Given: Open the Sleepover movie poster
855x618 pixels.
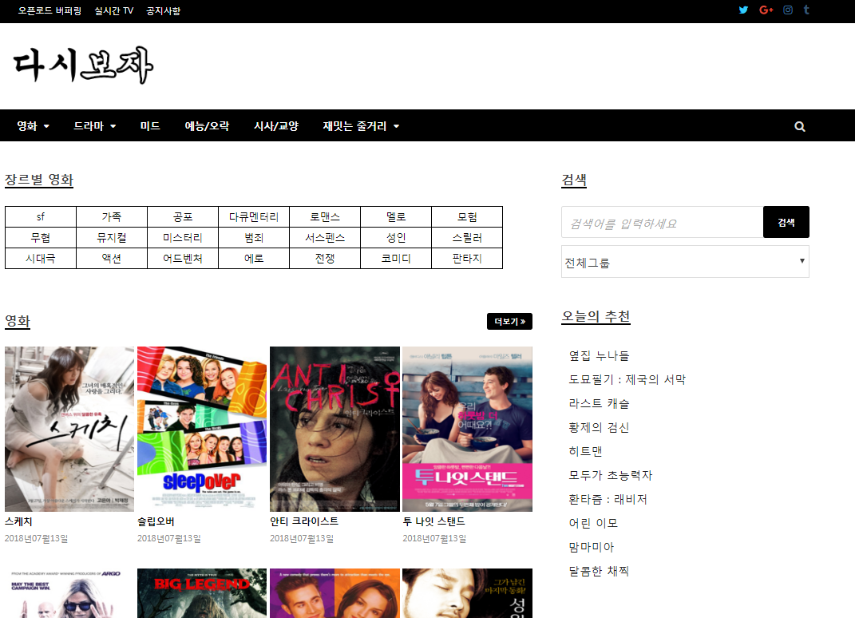Looking at the screenshot, I should coord(202,429).
